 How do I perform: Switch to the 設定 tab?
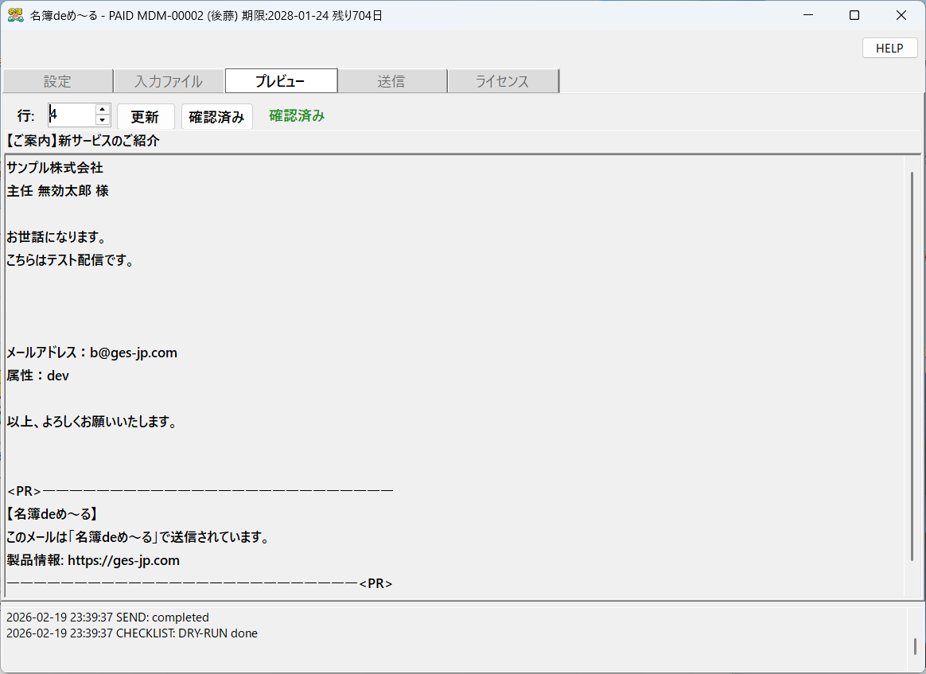57,81
